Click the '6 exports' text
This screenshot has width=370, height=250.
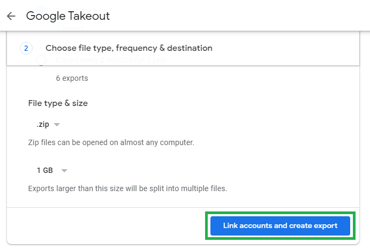[x=72, y=78]
